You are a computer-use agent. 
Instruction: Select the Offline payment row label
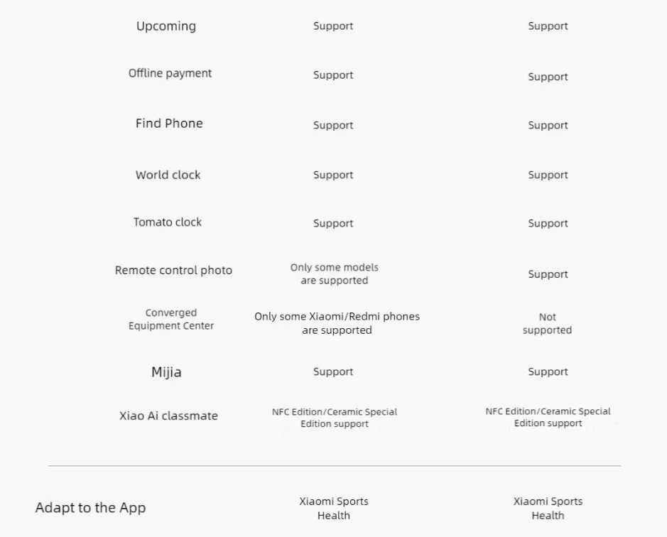pos(170,73)
